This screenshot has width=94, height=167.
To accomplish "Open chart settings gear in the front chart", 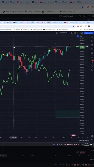I will click(x=75, y=33).
